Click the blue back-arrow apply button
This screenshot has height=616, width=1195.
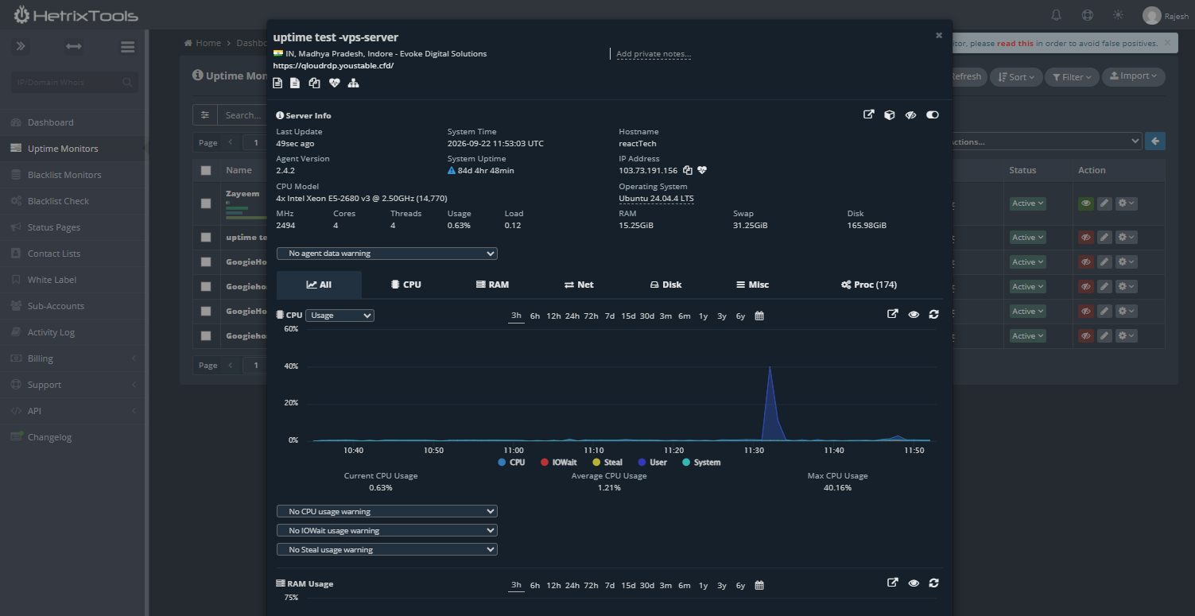pyautogui.click(x=1155, y=141)
